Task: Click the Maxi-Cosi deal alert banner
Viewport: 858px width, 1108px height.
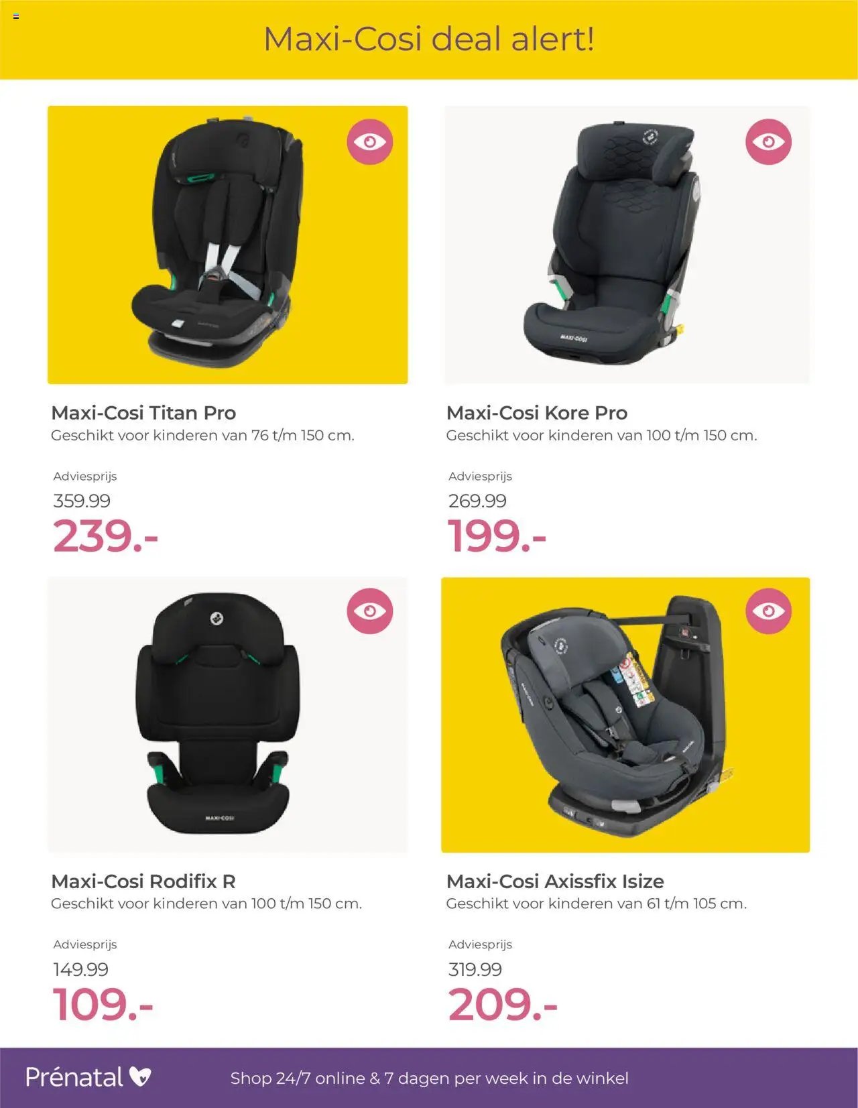Action: tap(429, 39)
